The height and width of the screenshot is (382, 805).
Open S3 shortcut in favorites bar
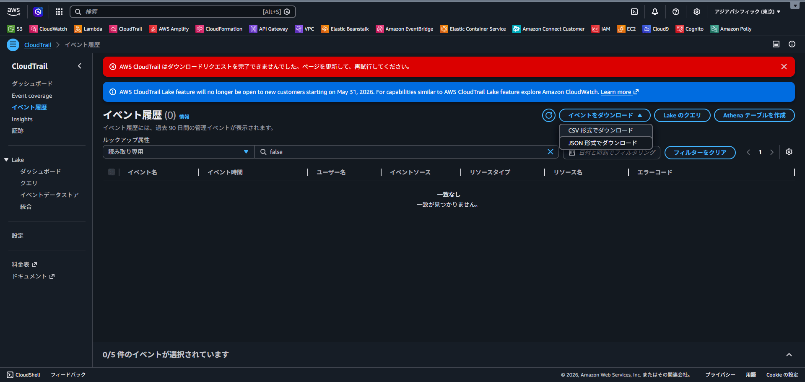[x=15, y=29]
